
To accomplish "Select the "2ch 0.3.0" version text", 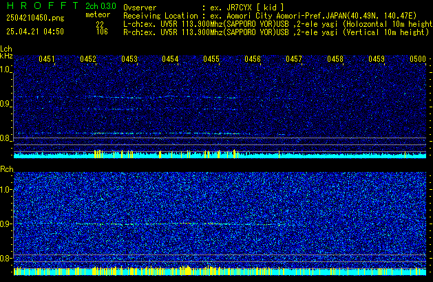I will 101,6.
